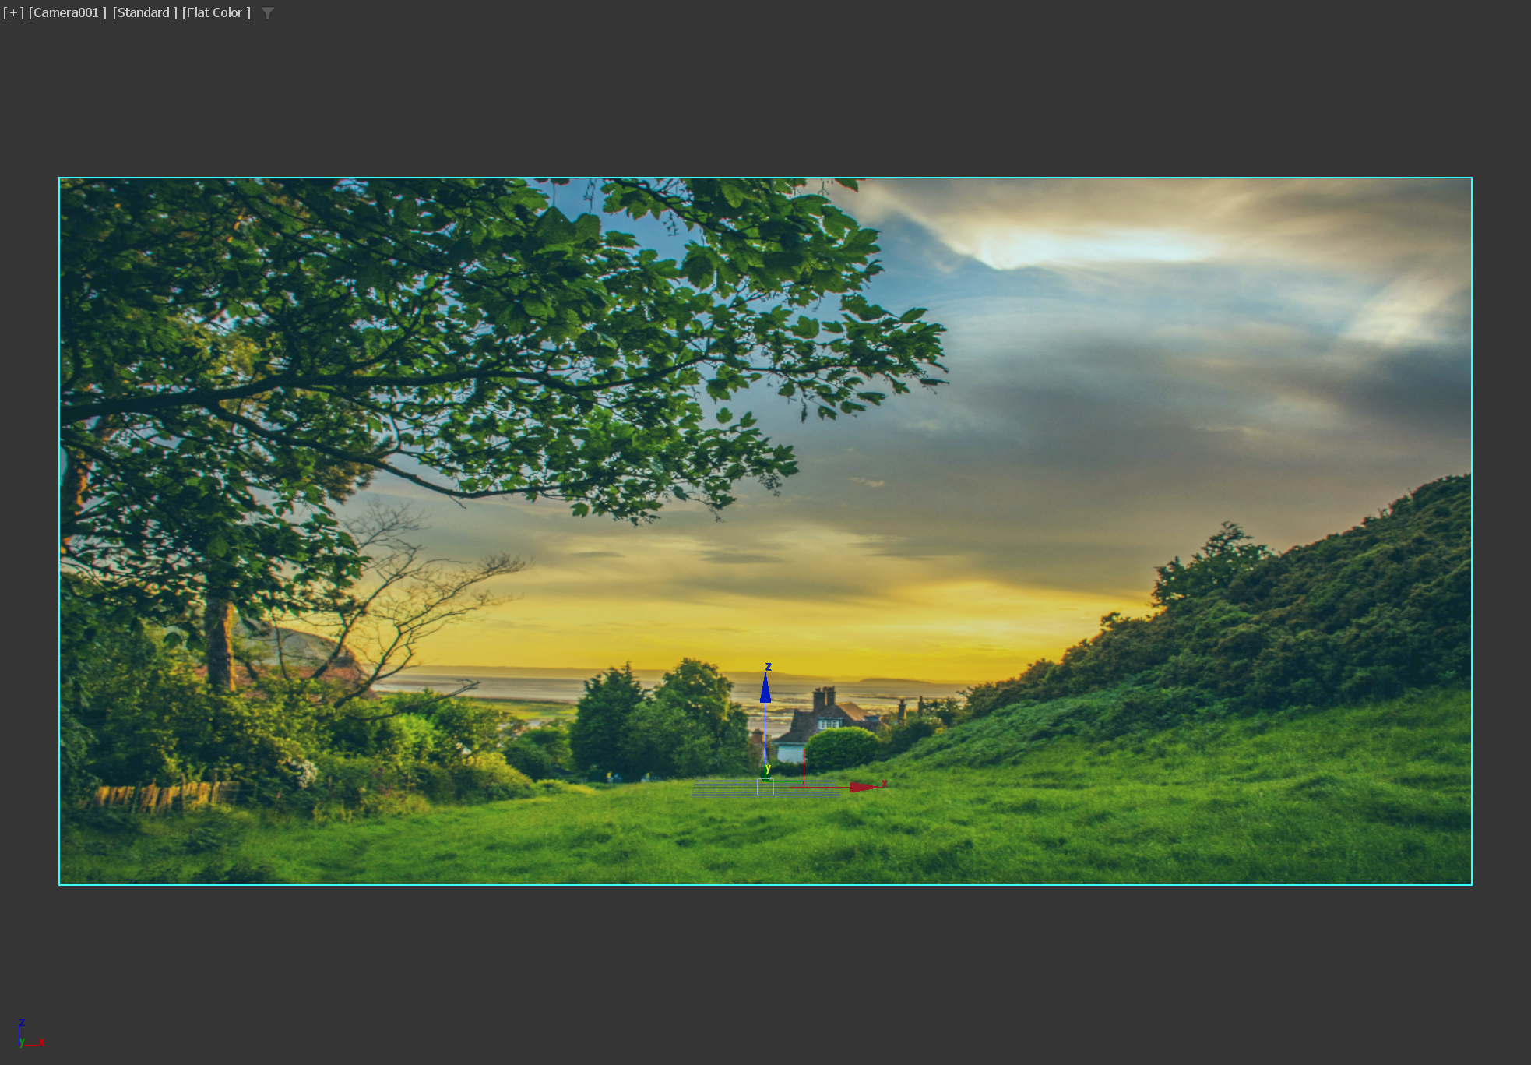The height and width of the screenshot is (1065, 1531).
Task: Click the dark green Y-axis gizmo cone
Action: point(765,777)
